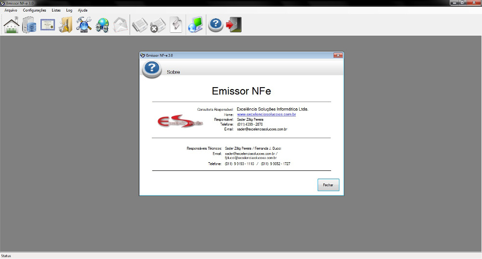Click the house/factory icon in toolbar
The image size is (482, 259).
pos(12,25)
